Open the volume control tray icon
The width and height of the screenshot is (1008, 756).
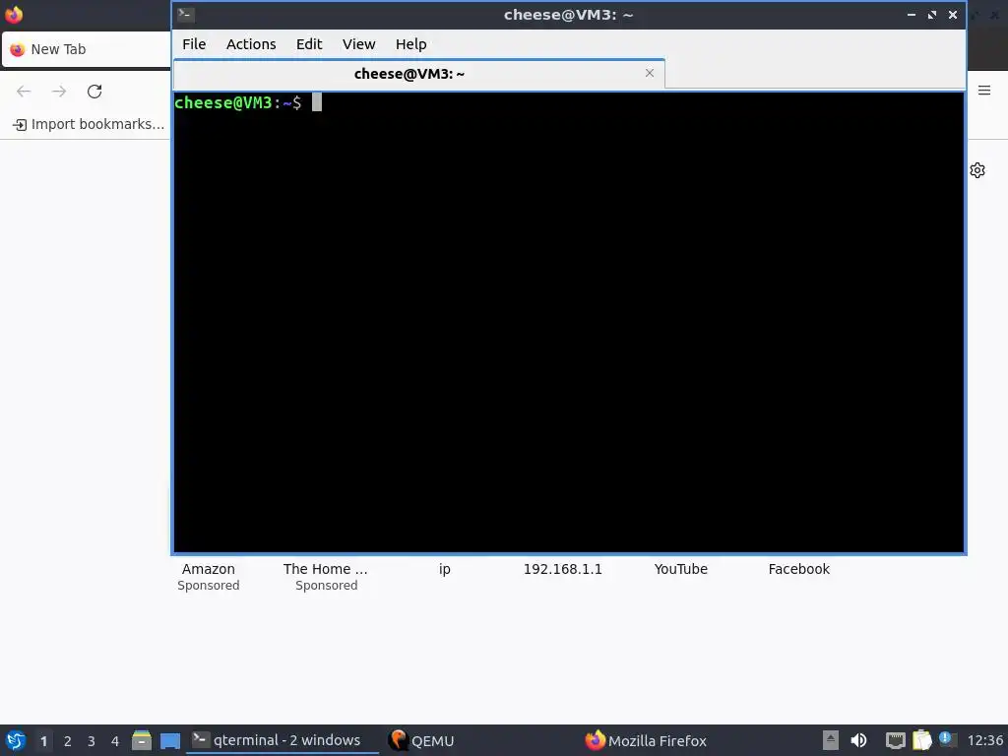click(858, 740)
